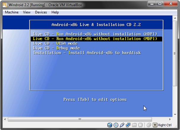Click the horizontal scrollbar right arrow
The width and height of the screenshot is (180, 130).
170,119
